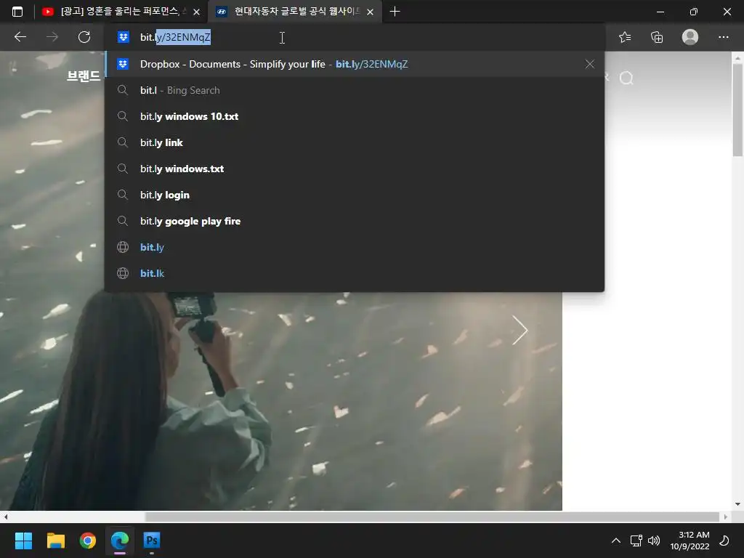
Task: Choose suggestion bit.ly login
Action: click(x=355, y=195)
